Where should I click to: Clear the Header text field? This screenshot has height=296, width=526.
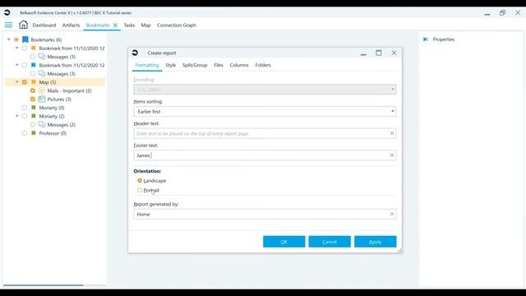(392, 133)
